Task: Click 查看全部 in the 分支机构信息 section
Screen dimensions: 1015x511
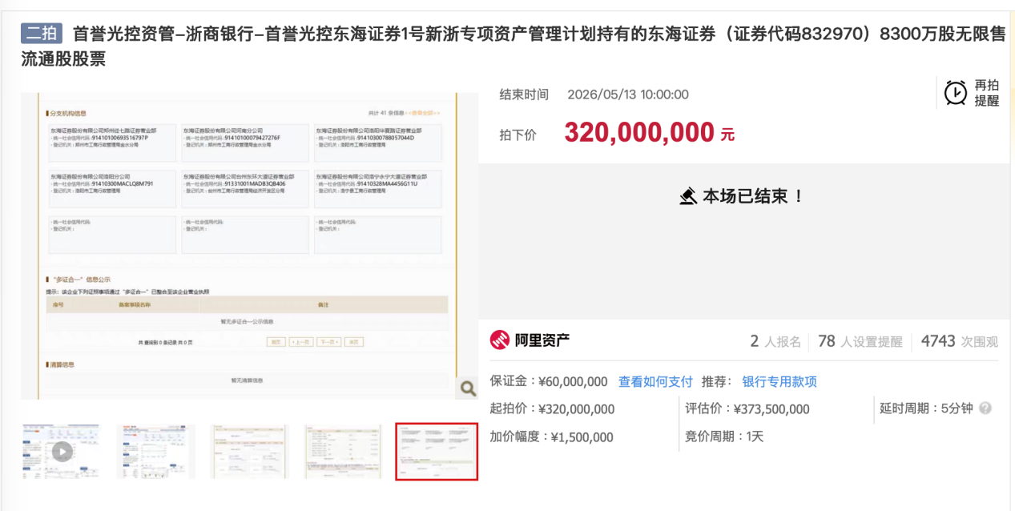Action: [x=422, y=113]
